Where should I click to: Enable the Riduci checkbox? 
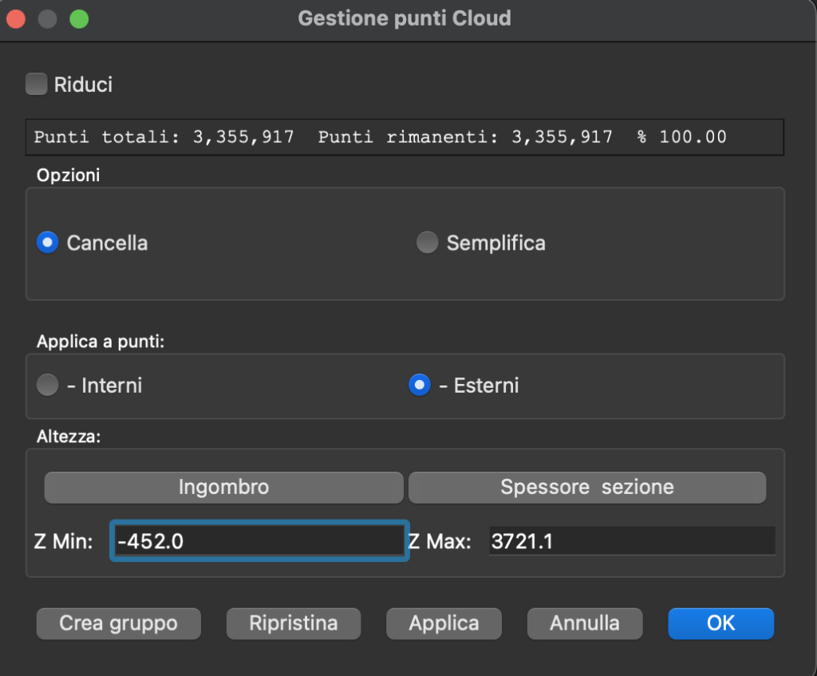coord(37,84)
